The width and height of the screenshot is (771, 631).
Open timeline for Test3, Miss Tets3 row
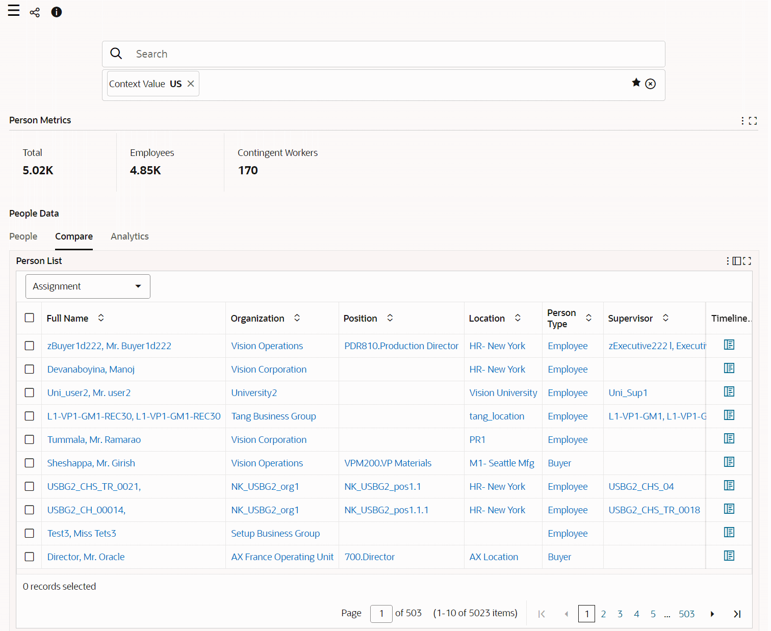pyautogui.click(x=729, y=533)
